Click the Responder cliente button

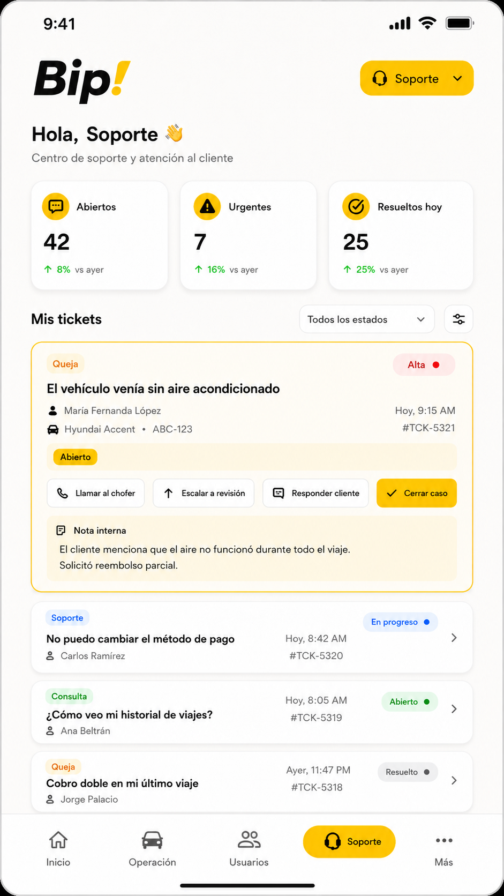coord(315,493)
